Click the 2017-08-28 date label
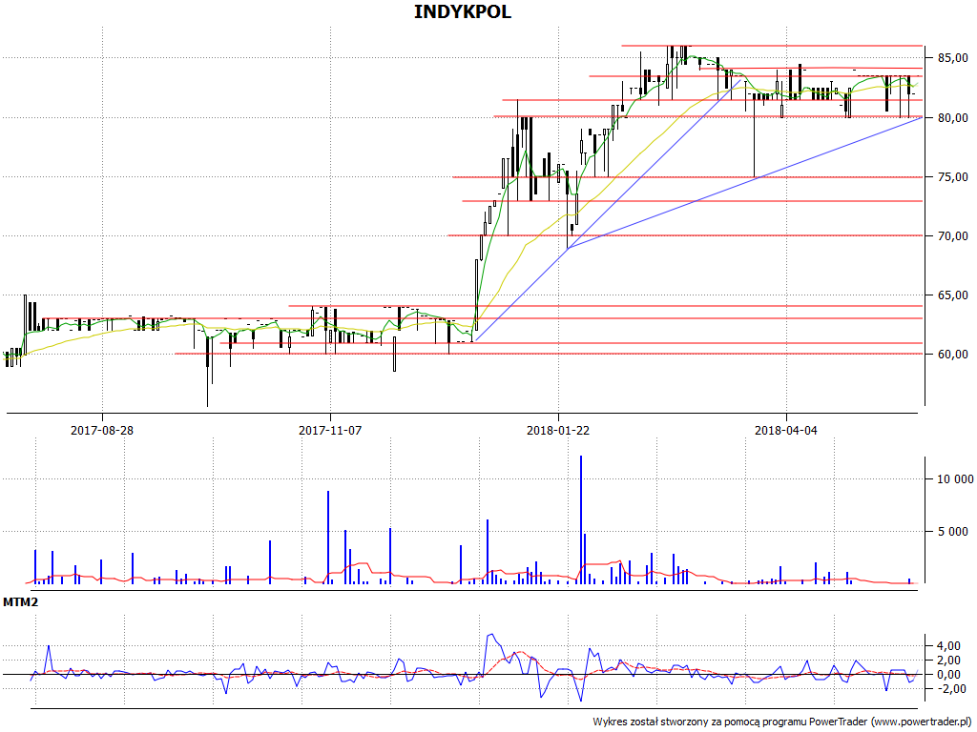Screen dimensions: 977x732 (102, 430)
